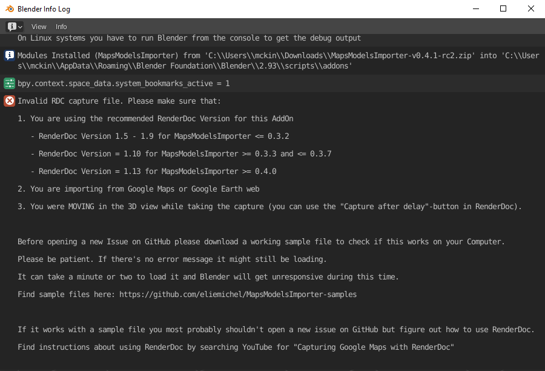
Task: Click the red error icon on Invalid RDC entry
Action: point(8,101)
